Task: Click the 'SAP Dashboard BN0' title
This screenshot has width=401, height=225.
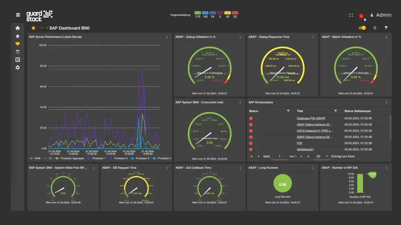Action: [69, 28]
